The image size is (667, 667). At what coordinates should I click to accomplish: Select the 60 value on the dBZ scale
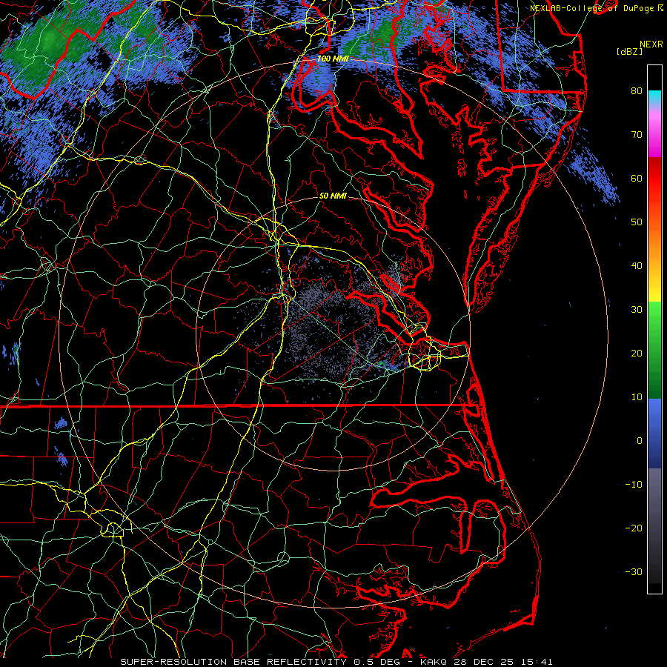click(637, 178)
